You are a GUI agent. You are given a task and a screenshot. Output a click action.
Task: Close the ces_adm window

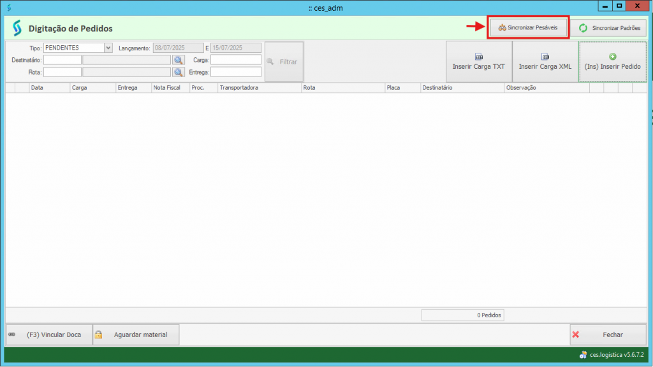638,6
